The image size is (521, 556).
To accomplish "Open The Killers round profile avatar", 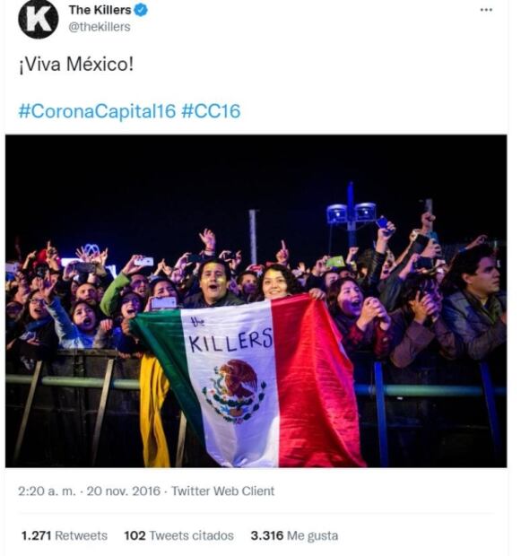I will 39,19.
